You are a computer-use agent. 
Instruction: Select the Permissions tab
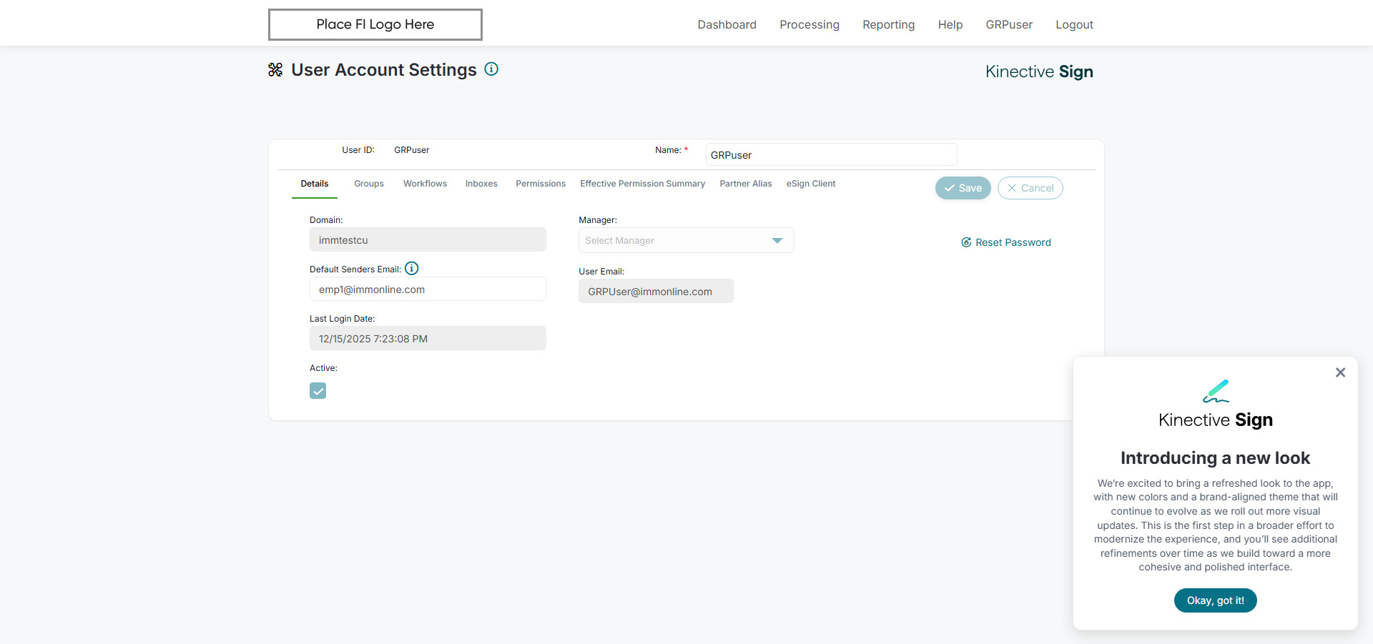click(541, 184)
